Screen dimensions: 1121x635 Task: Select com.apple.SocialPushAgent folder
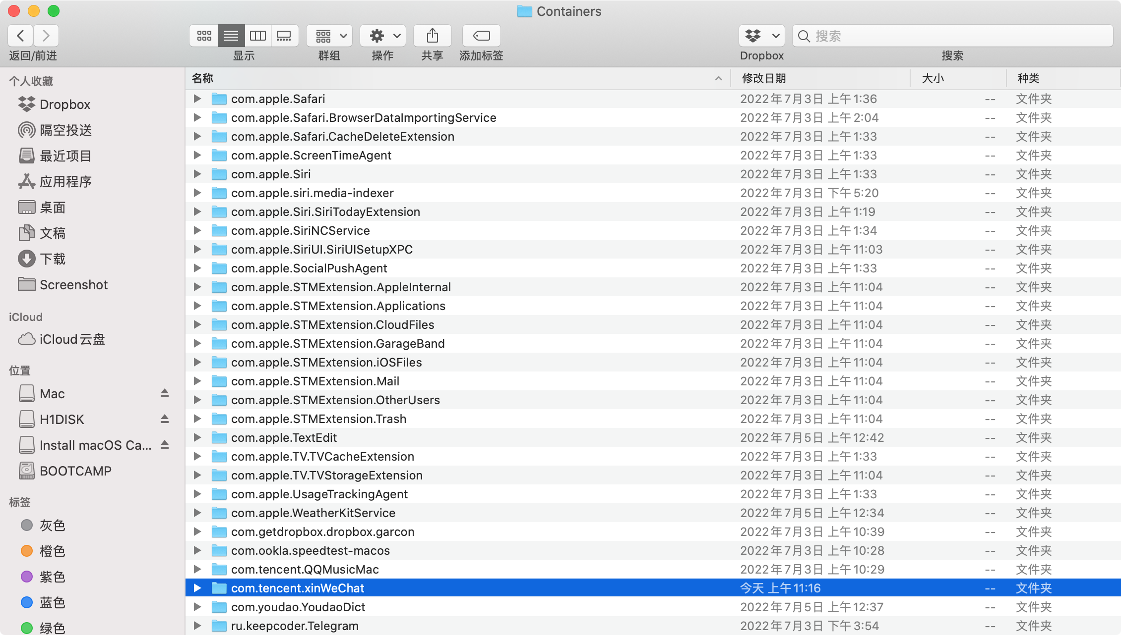click(x=653, y=268)
